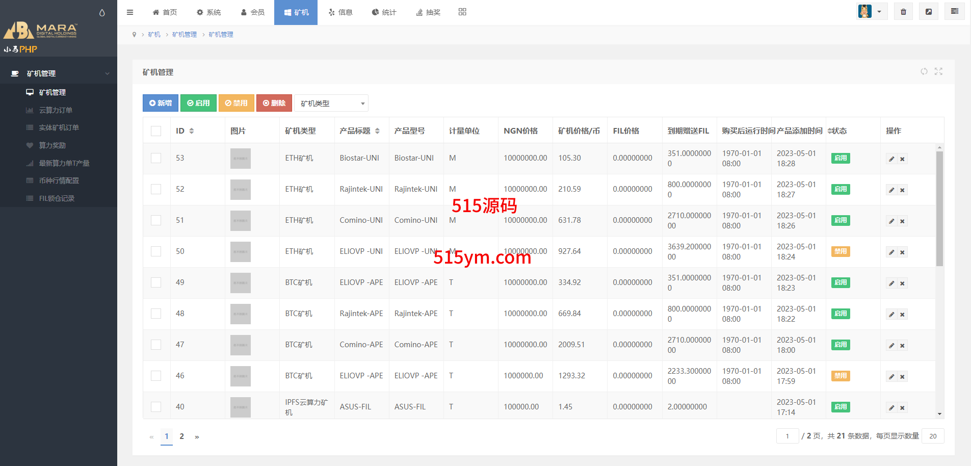971x466 pixels.
Task: Click the blue 新增 button
Action: pyautogui.click(x=161, y=103)
